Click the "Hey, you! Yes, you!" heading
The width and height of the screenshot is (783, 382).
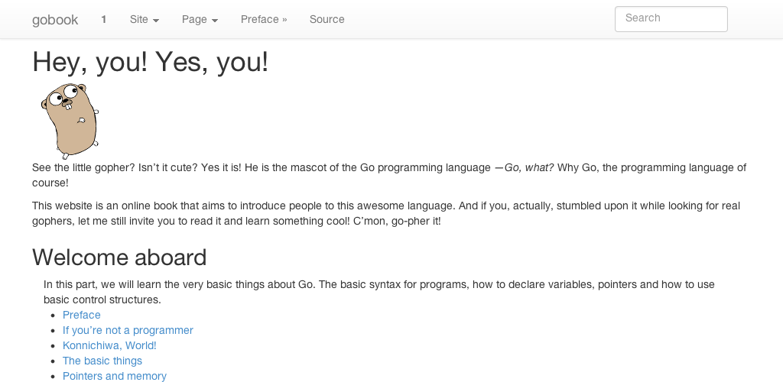pyautogui.click(x=150, y=62)
